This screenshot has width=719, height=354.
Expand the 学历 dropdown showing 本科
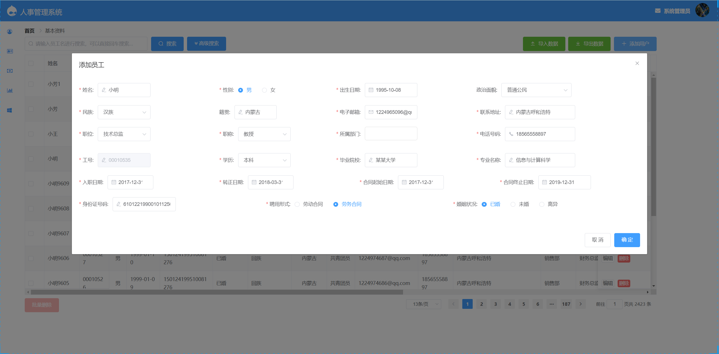coord(264,160)
